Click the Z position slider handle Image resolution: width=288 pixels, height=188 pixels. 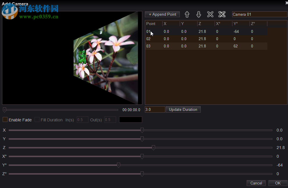(x=153, y=148)
